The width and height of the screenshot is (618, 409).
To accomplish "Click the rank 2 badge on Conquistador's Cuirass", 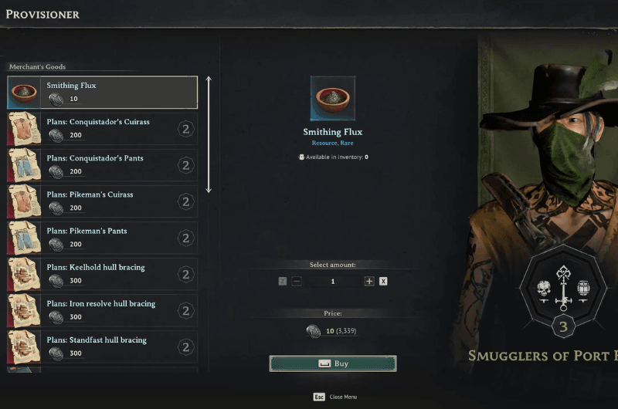I will pyautogui.click(x=185, y=129).
